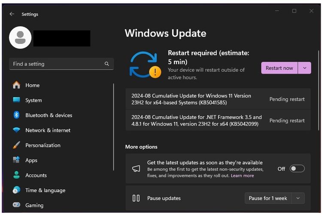Open the Pause for 1 week dropdown arrow

(x=298, y=198)
